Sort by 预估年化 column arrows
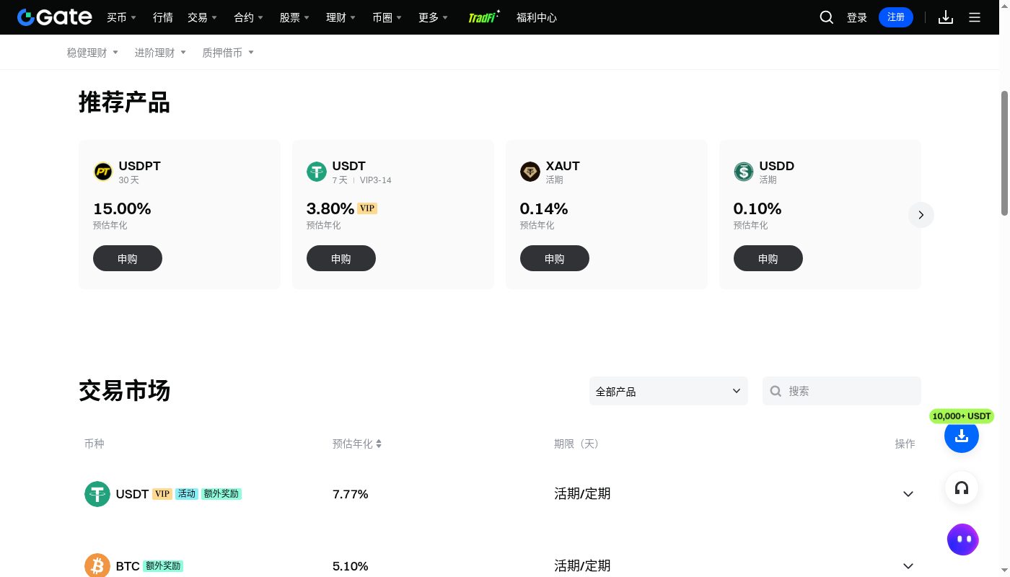 tap(379, 444)
